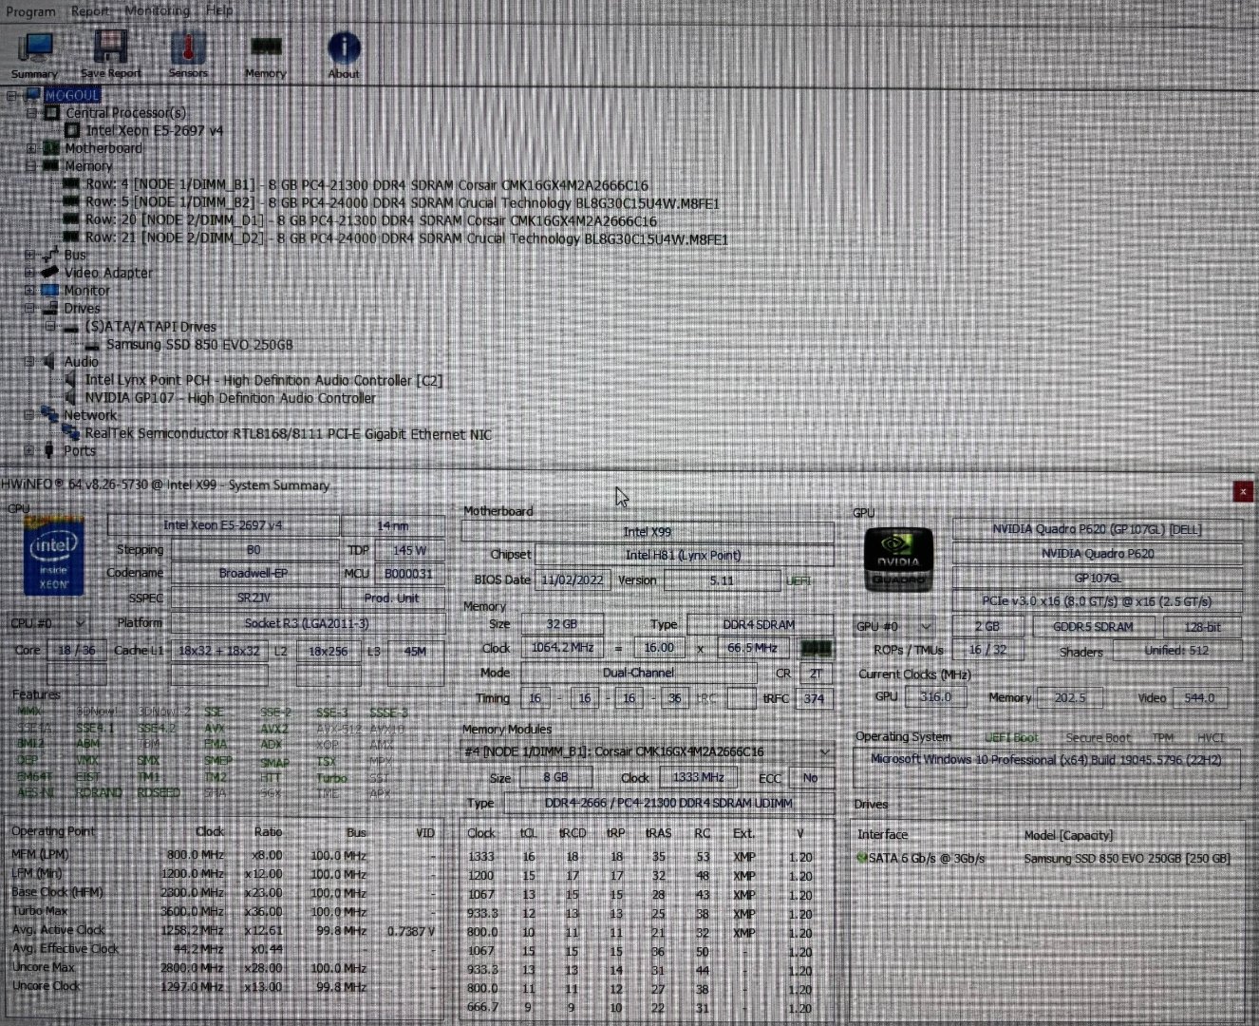The image size is (1259, 1026).
Task: Click the Turbo Max operating point row
Action: click(223, 911)
